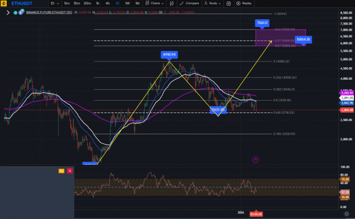Image resolution: width=355 pixels, height=219 pixels.
Task: Start the bar Replay mode
Action: click(244, 4)
